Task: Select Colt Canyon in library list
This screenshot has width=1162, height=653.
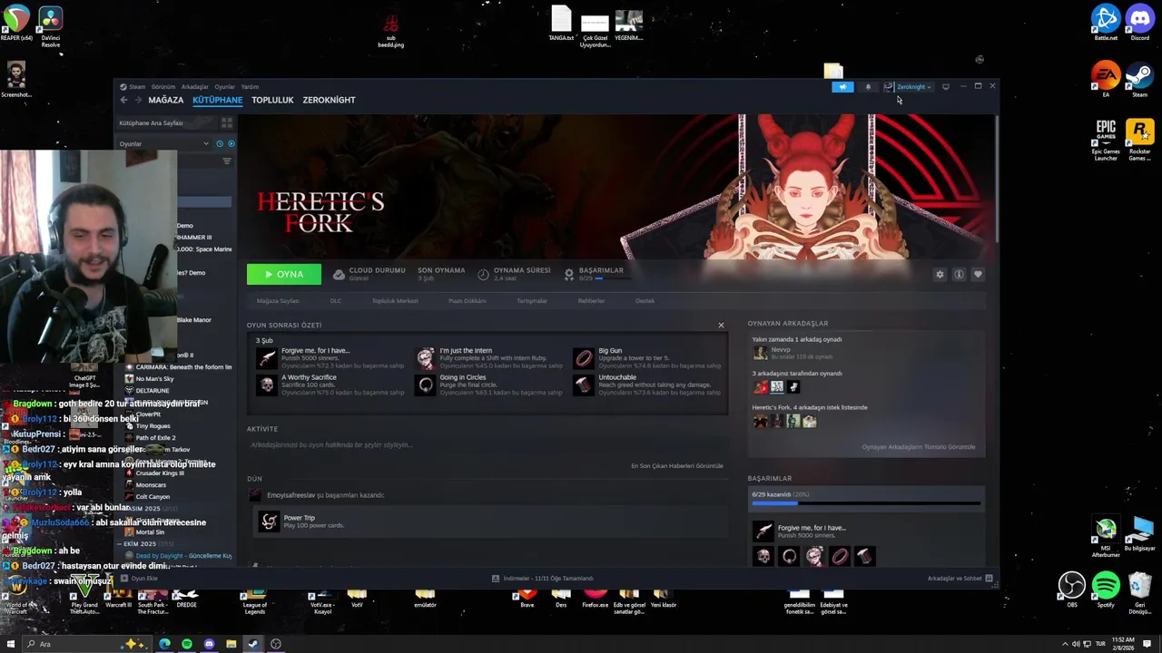Action: click(153, 497)
